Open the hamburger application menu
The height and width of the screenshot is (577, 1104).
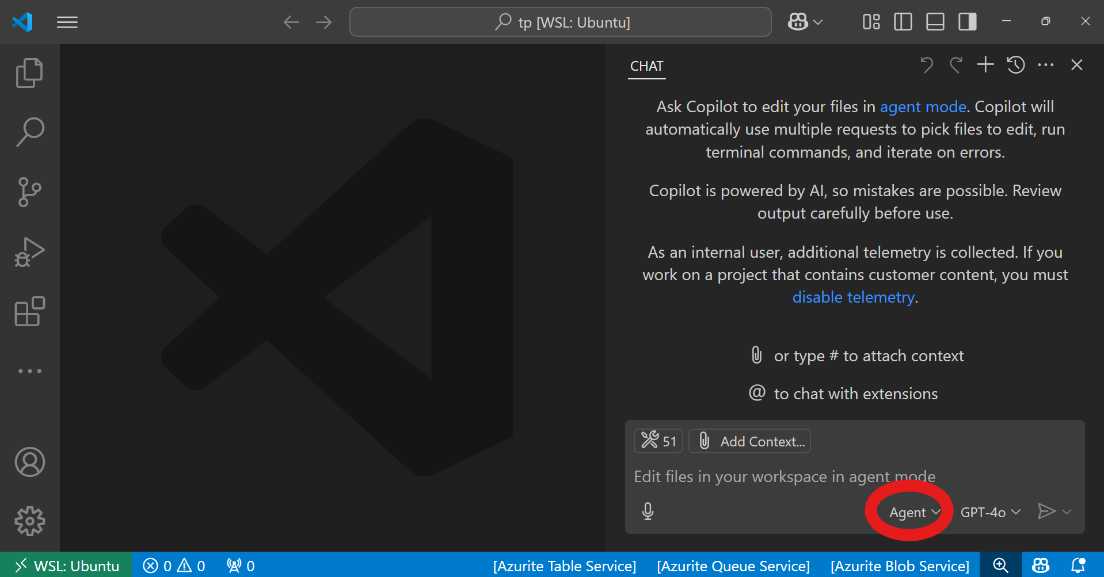pyautogui.click(x=67, y=22)
